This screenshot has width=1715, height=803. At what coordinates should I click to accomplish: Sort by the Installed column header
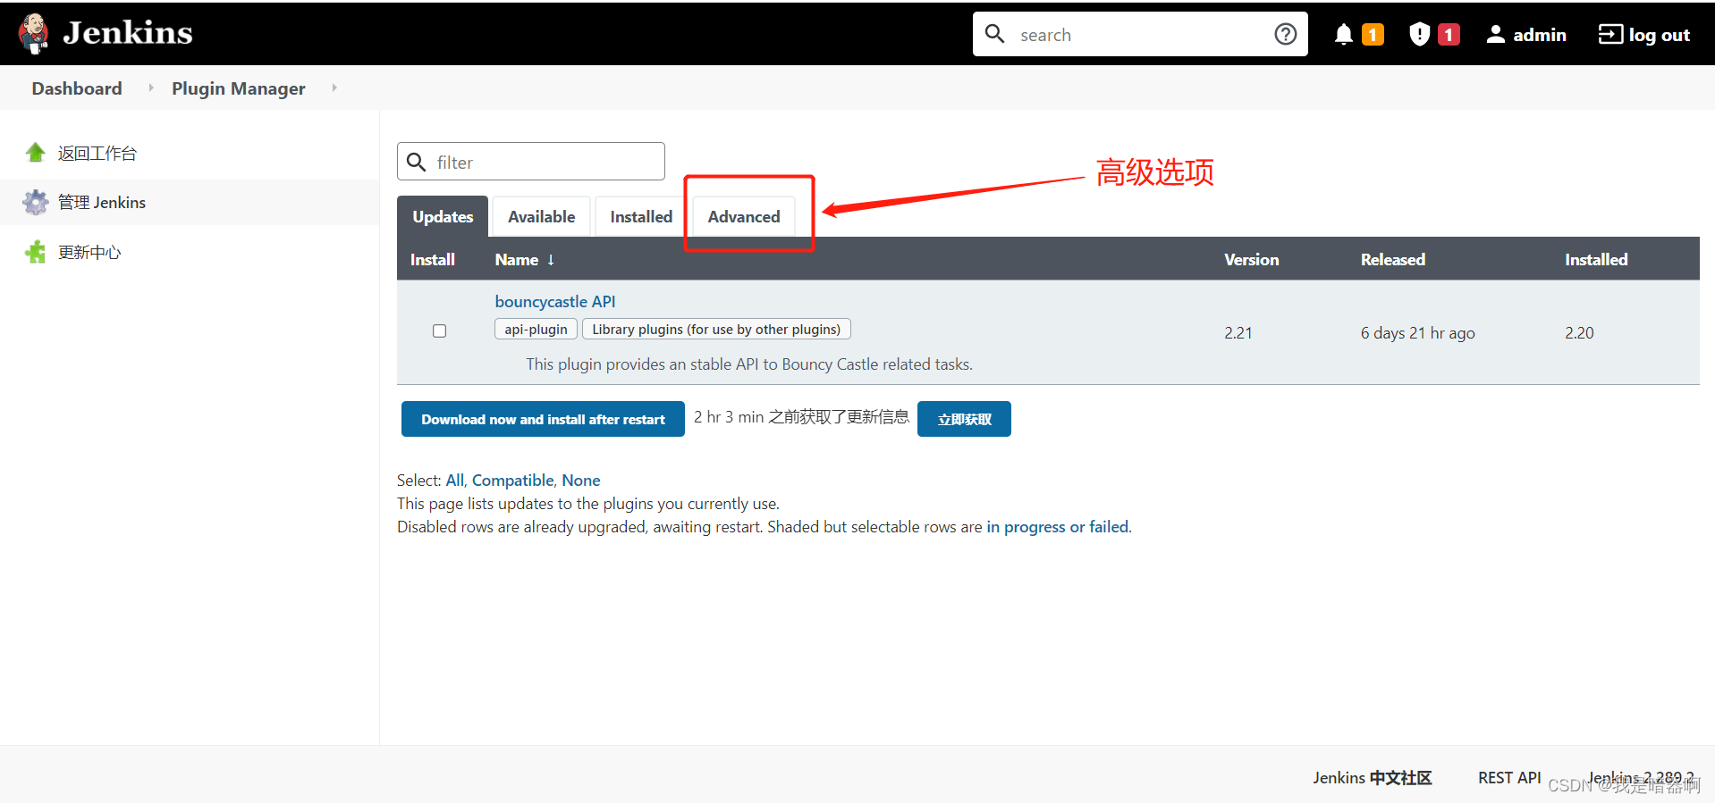(x=1596, y=260)
